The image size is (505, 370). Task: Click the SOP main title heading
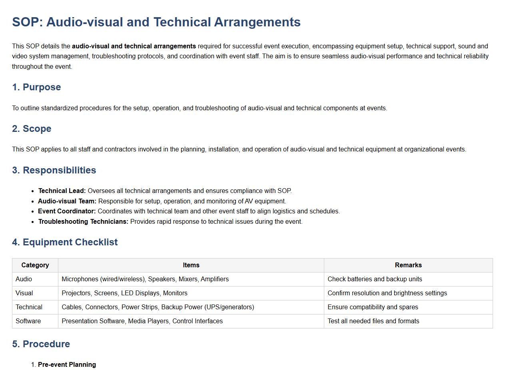(156, 22)
